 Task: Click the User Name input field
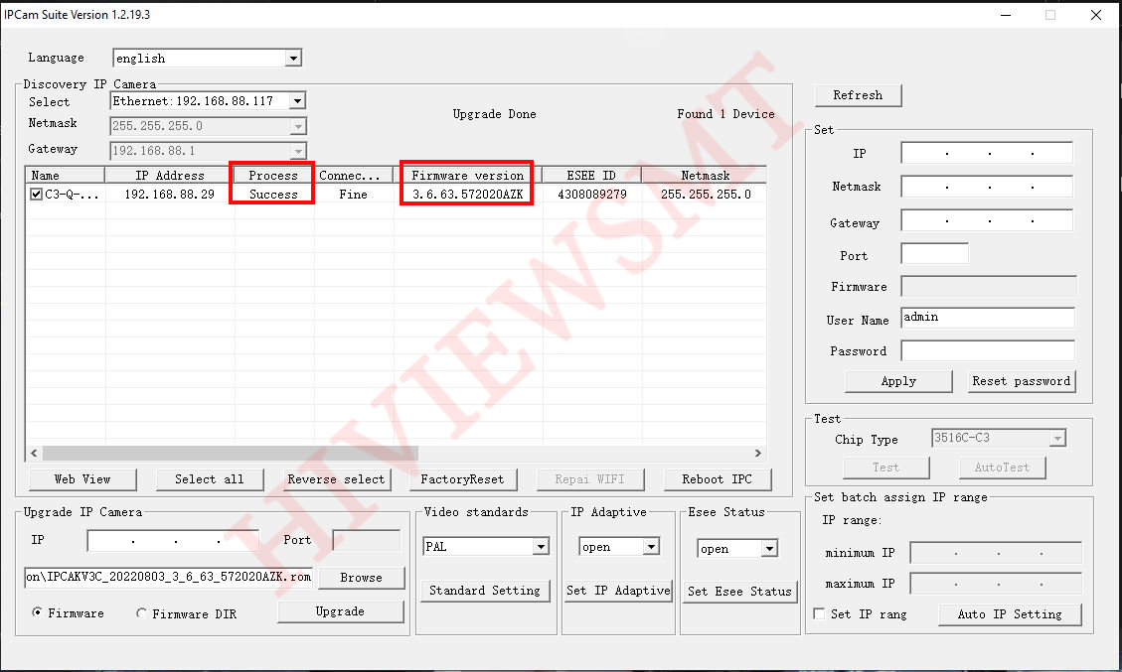[987, 318]
